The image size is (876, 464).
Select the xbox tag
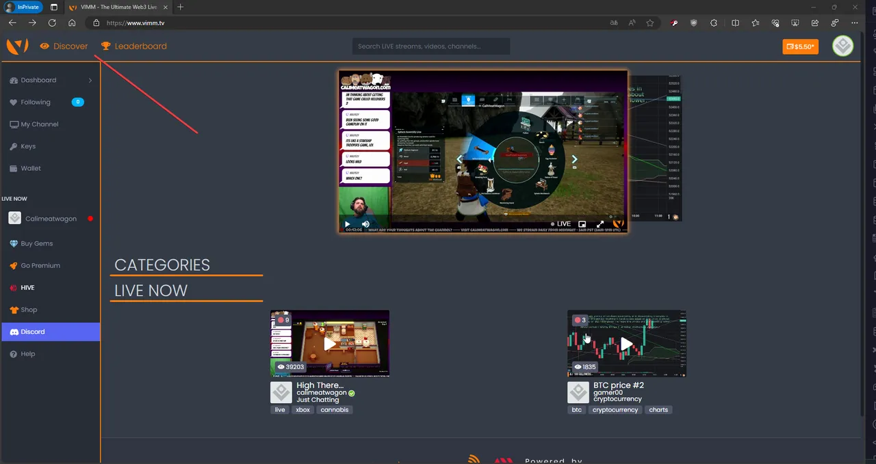[x=302, y=410]
